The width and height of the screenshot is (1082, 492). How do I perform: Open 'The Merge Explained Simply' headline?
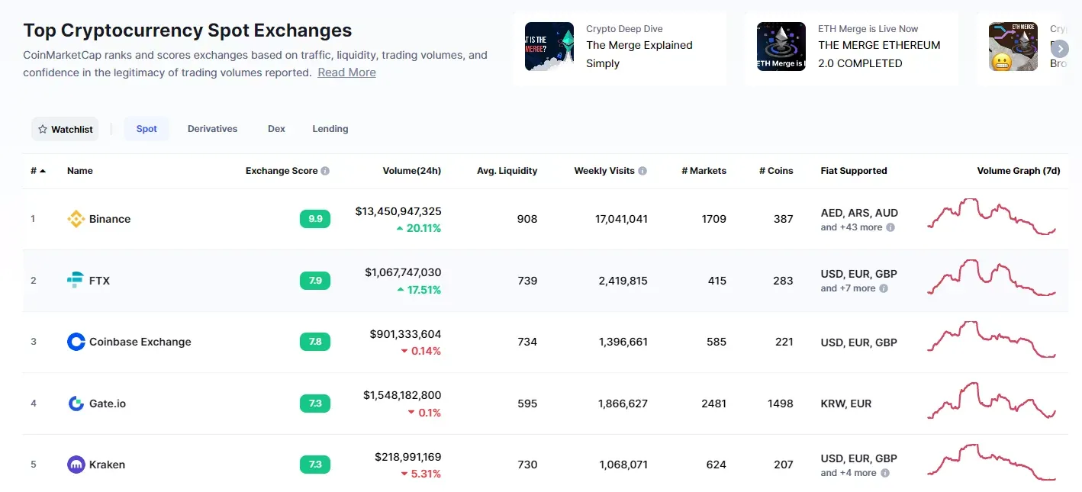click(x=639, y=54)
